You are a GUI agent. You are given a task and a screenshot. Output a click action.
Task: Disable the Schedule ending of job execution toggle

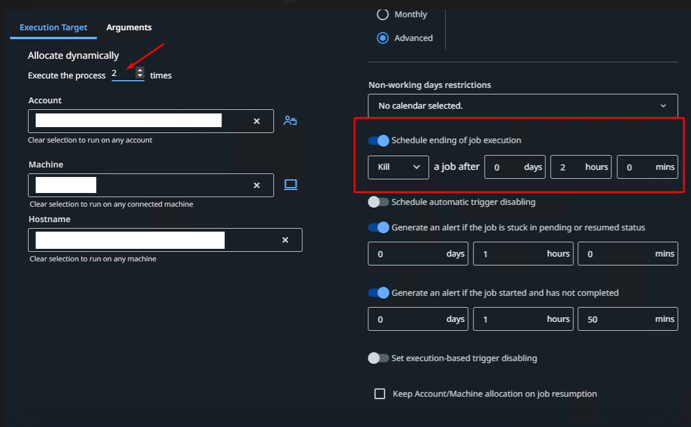tap(377, 140)
